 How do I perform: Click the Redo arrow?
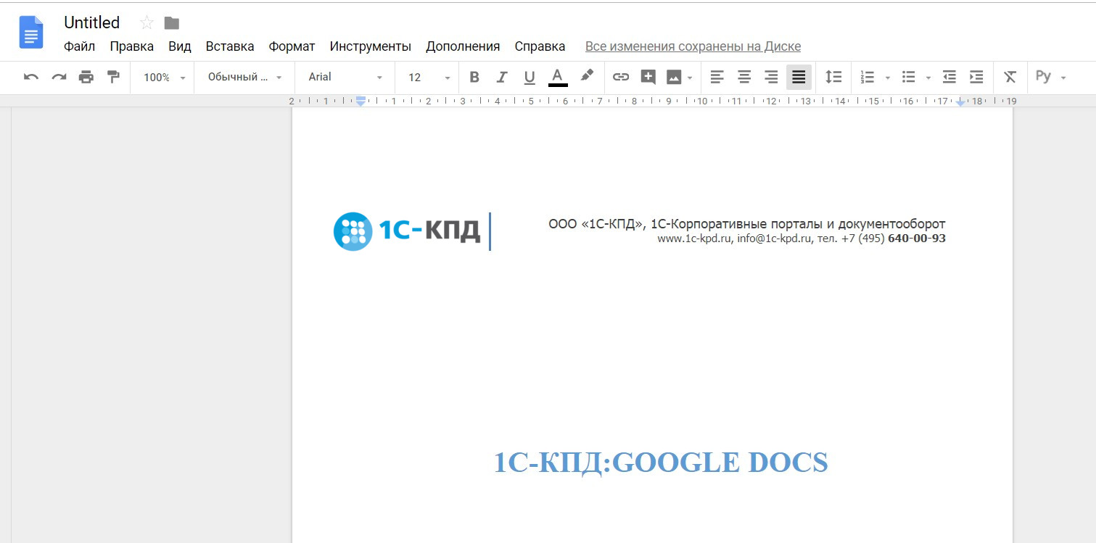[59, 77]
